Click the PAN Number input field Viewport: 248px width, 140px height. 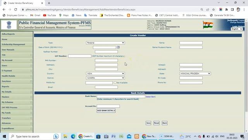(x=106, y=61)
